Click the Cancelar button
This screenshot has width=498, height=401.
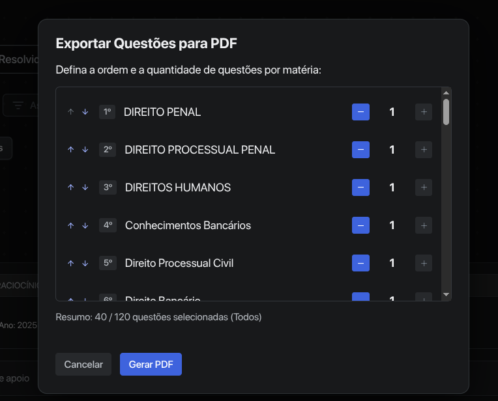83,365
